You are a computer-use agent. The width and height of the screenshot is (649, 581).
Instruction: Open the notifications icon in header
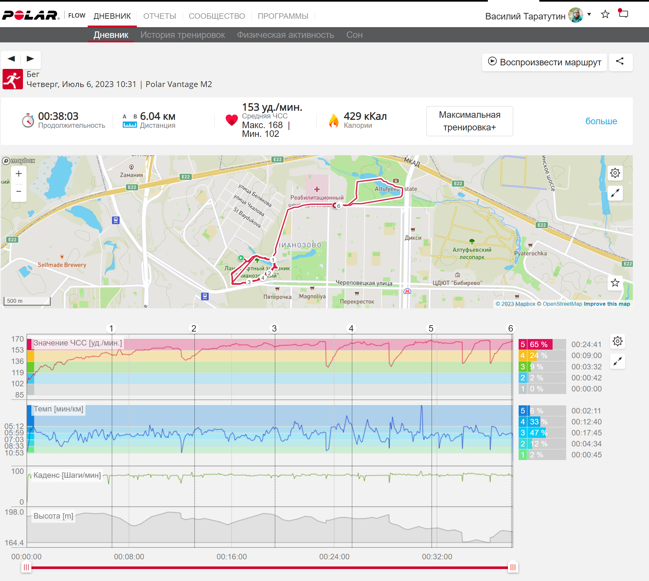coord(623,14)
